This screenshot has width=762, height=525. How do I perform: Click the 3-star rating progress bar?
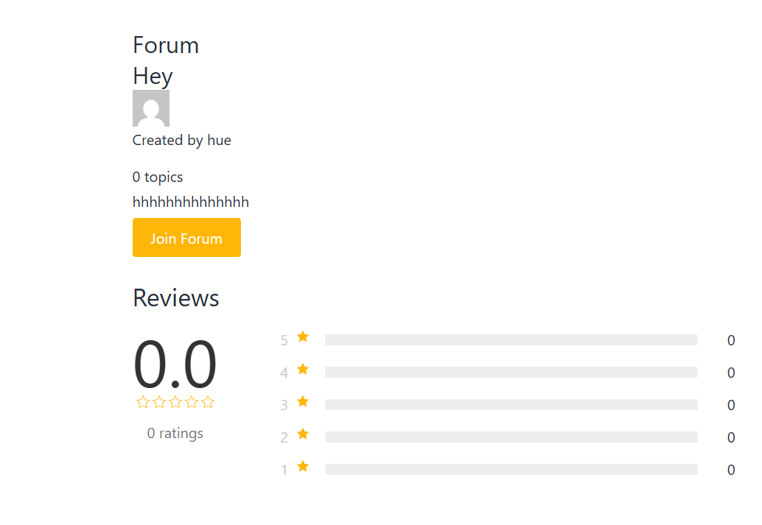click(x=511, y=405)
